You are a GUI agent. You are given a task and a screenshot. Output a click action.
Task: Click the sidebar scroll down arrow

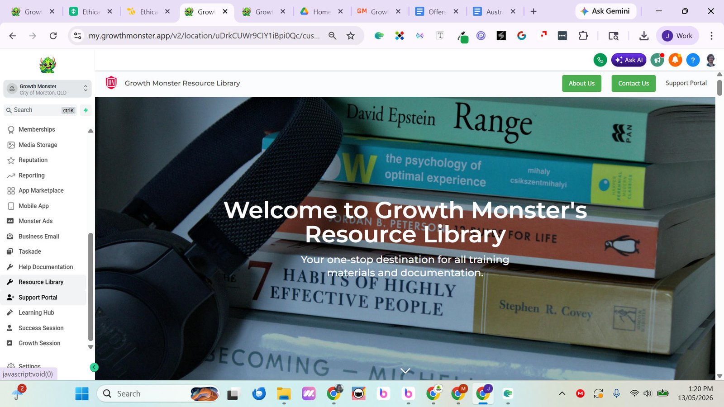(90, 347)
